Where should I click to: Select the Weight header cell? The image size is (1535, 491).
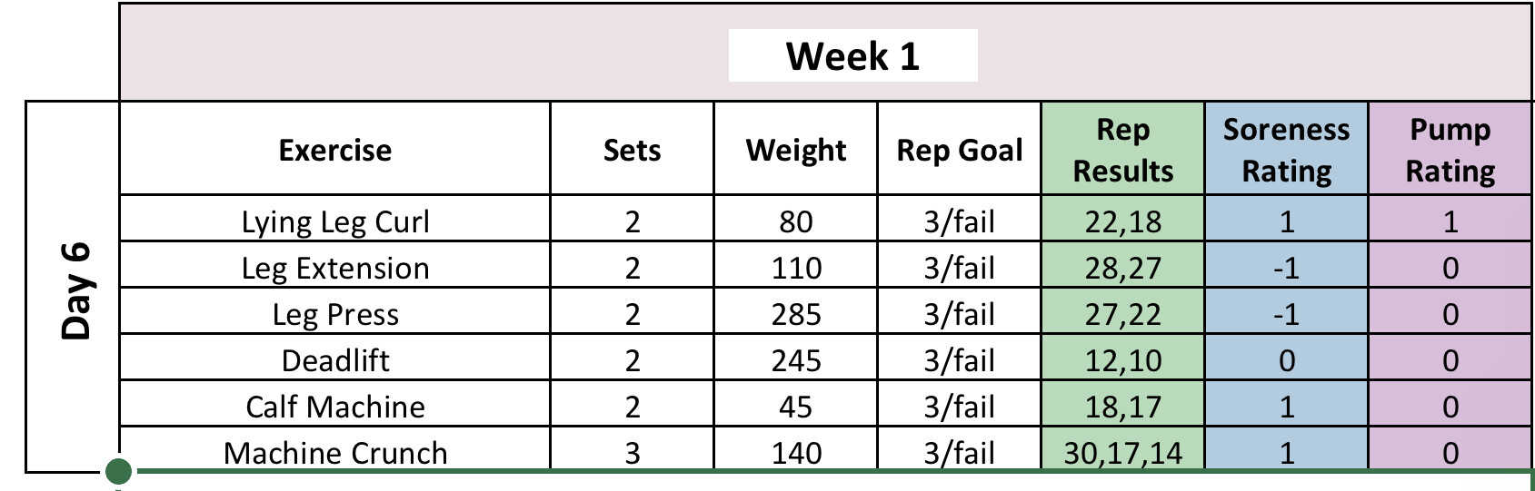795,150
